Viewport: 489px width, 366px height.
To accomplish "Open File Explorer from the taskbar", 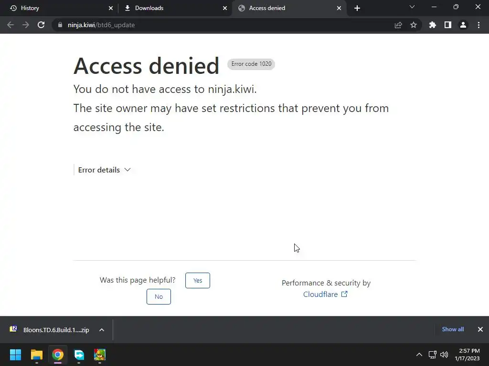I will click(36, 355).
